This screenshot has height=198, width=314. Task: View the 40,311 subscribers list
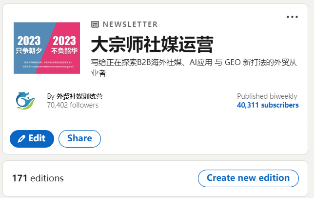(268, 105)
